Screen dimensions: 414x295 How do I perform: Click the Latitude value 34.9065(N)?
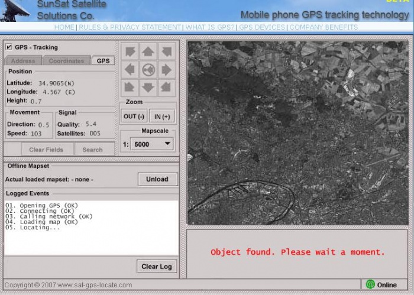(x=56, y=83)
